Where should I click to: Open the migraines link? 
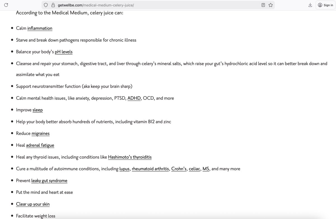pyautogui.click(x=41, y=133)
